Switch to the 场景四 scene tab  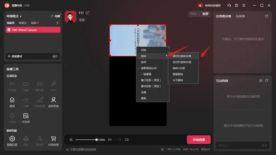(x=11, y=23)
